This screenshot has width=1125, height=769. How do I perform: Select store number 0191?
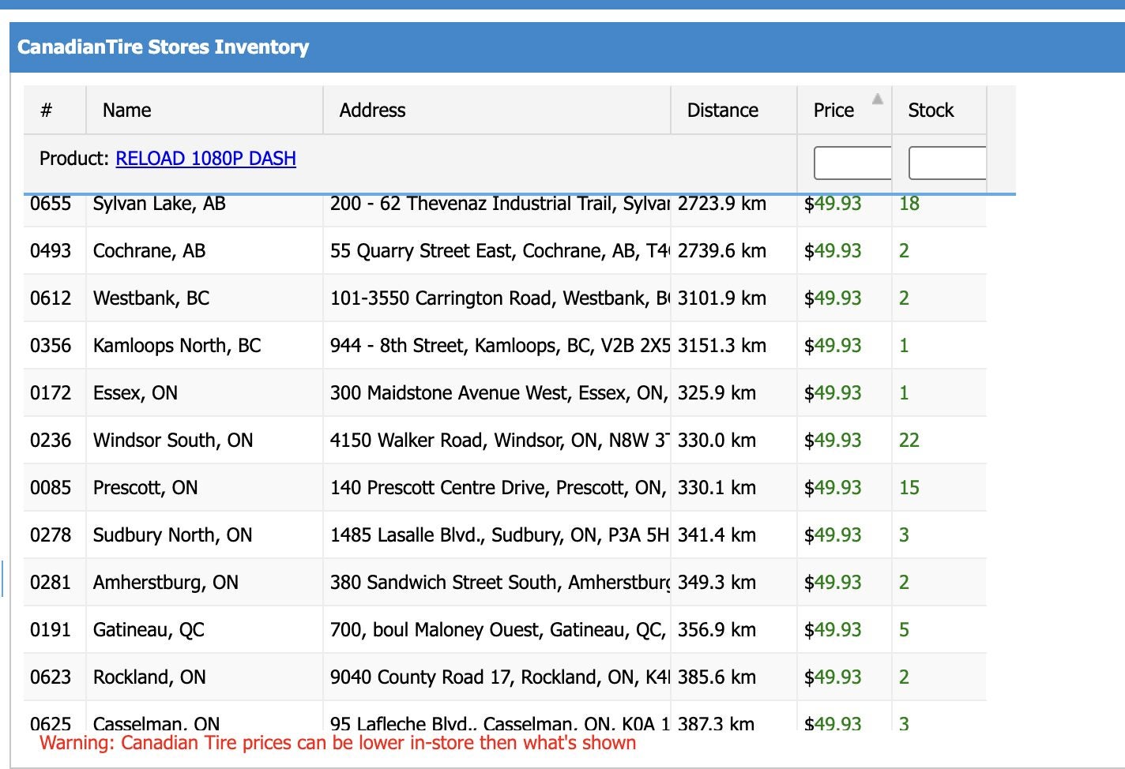click(51, 630)
